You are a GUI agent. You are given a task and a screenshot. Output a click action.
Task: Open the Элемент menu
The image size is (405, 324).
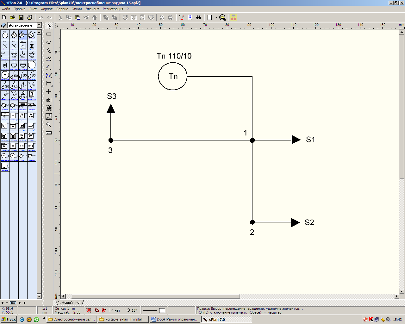pyautogui.click(x=92, y=9)
